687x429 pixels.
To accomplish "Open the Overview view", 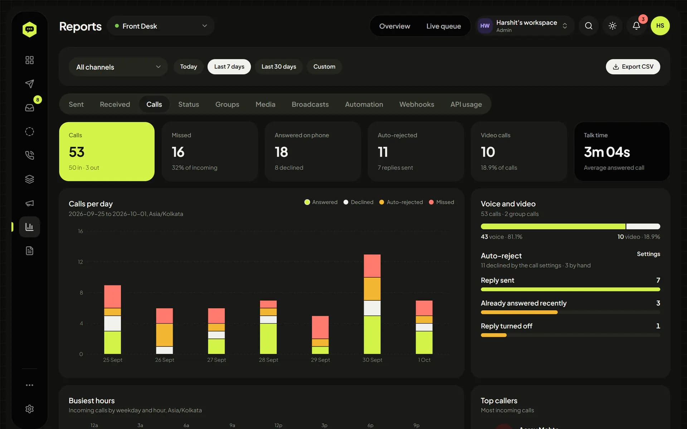I will click(395, 26).
